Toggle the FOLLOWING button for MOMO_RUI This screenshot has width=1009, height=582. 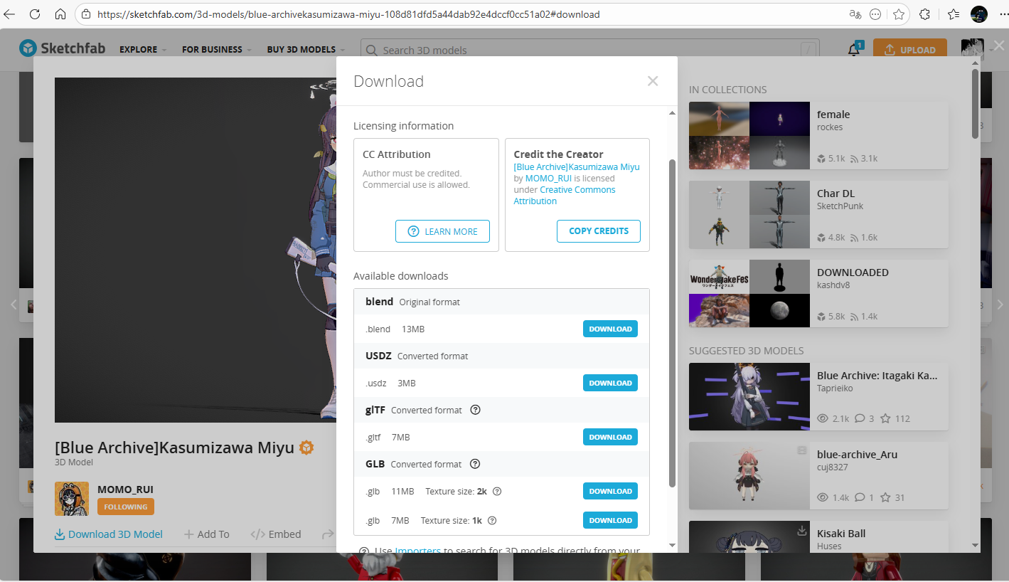[126, 507]
